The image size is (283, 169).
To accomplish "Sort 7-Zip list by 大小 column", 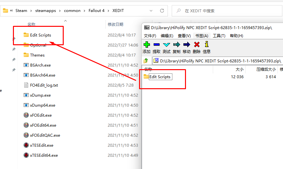I will pos(240,69).
